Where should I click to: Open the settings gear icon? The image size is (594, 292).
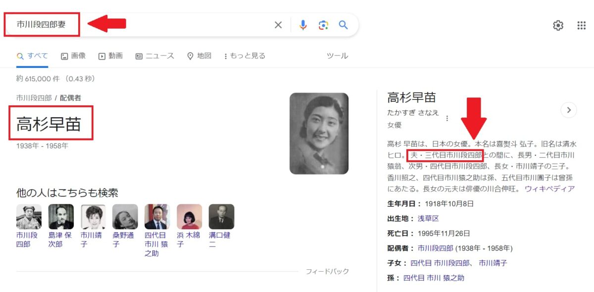558,25
